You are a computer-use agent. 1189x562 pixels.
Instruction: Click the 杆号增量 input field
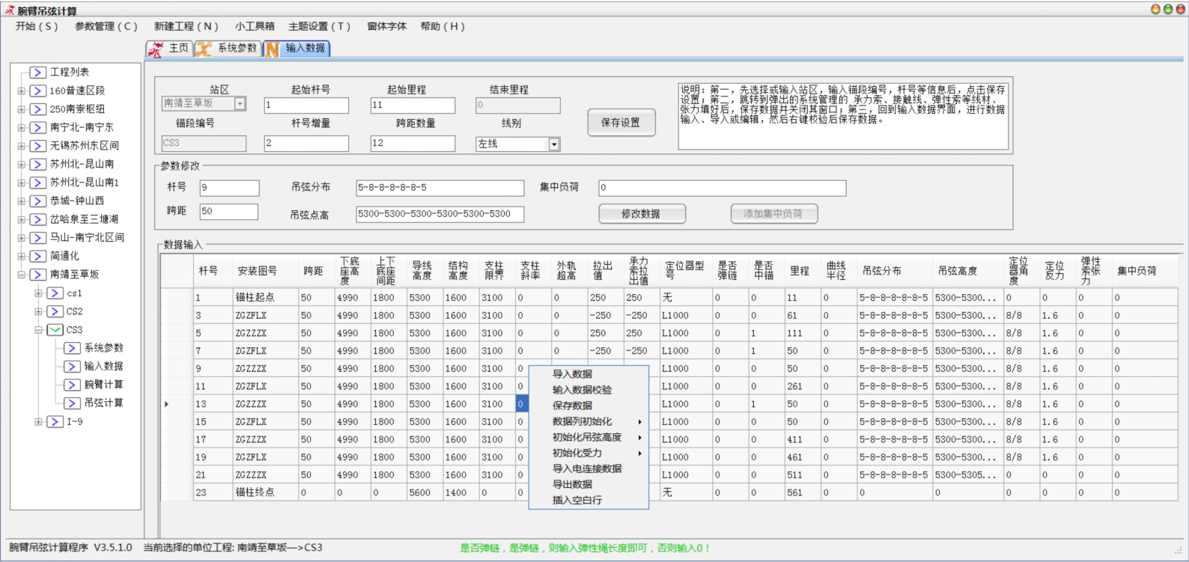click(x=306, y=143)
